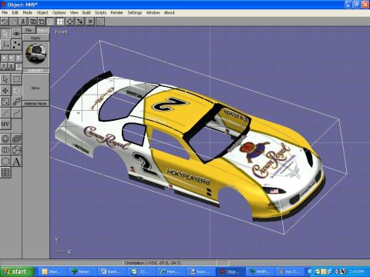Viewport: 370px width, 277px height.
Task: Click the Front viewport label
Action: [x=61, y=32]
